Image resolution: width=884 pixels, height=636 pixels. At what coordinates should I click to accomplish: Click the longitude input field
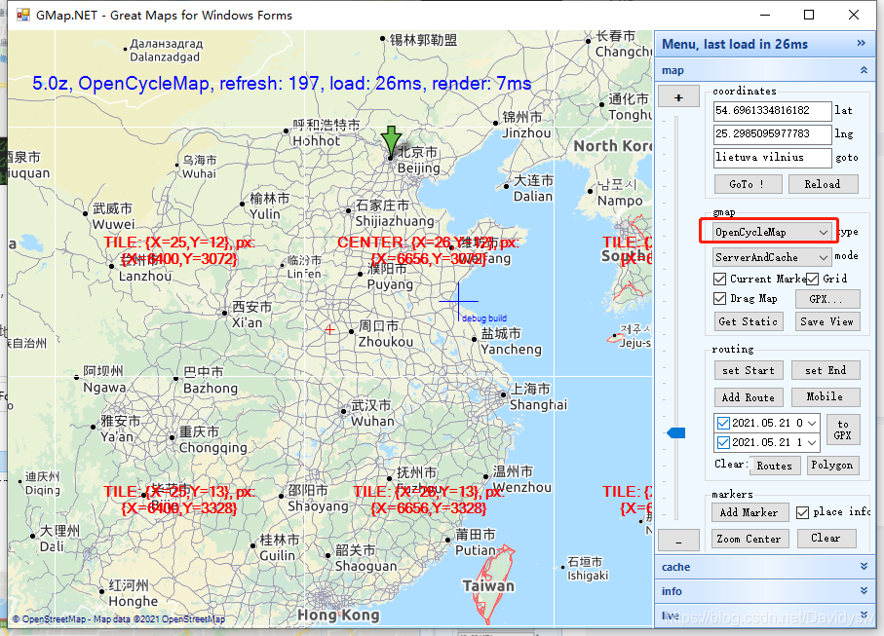pyautogui.click(x=772, y=134)
